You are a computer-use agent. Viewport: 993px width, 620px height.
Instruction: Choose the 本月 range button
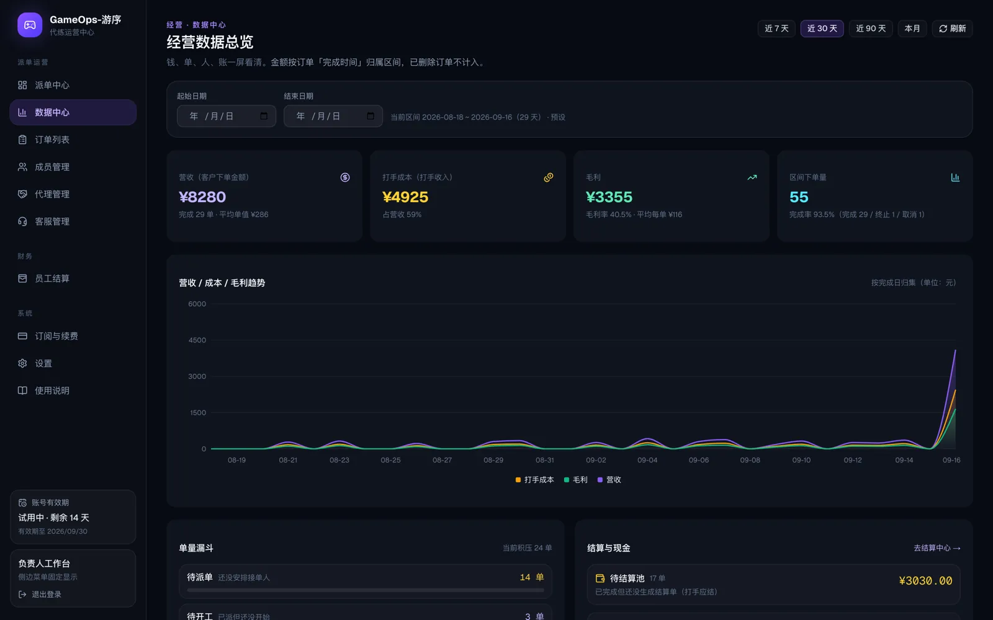point(912,29)
